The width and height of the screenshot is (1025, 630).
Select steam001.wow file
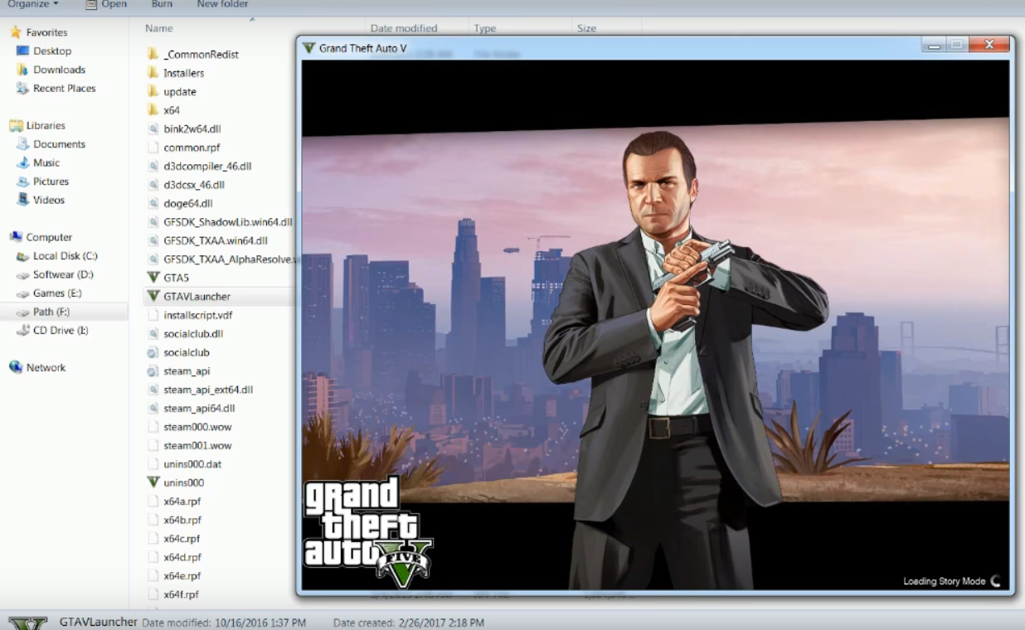[197, 445]
